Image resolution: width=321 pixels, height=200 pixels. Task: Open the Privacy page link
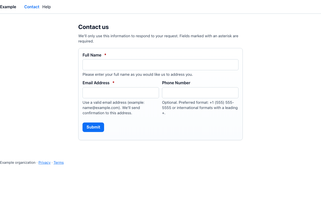click(44, 162)
